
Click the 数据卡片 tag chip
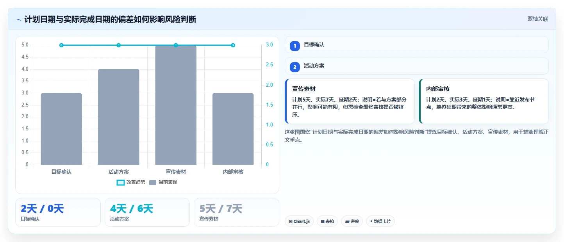380,221
